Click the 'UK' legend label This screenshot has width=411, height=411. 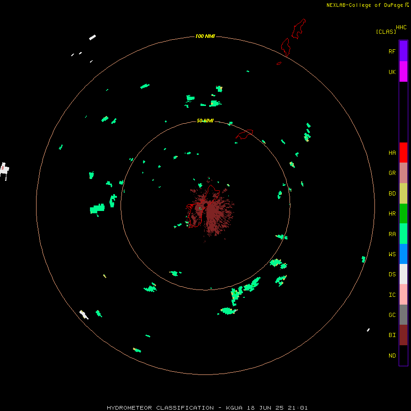(392, 72)
